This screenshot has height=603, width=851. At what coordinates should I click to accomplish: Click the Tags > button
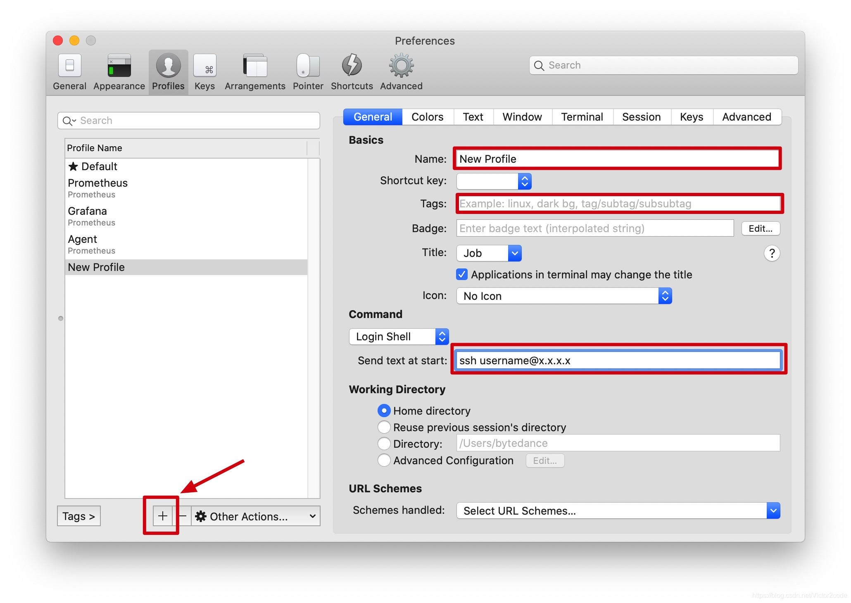click(78, 516)
